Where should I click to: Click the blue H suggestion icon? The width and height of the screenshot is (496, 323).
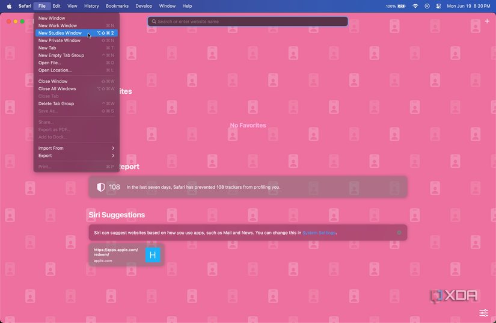[153, 255]
